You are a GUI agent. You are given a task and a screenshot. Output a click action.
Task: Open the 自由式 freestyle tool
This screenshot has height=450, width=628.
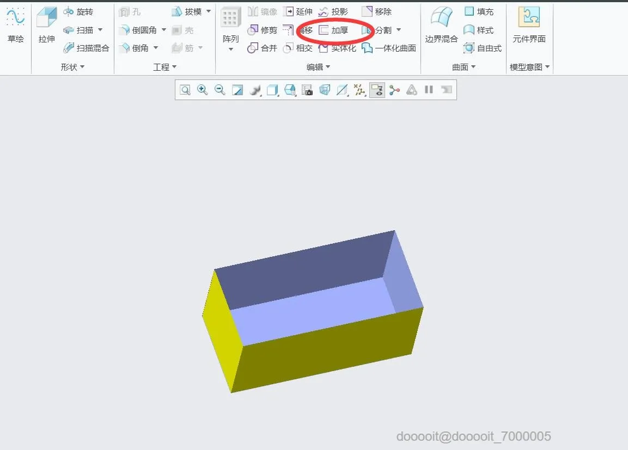tap(483, 48)
